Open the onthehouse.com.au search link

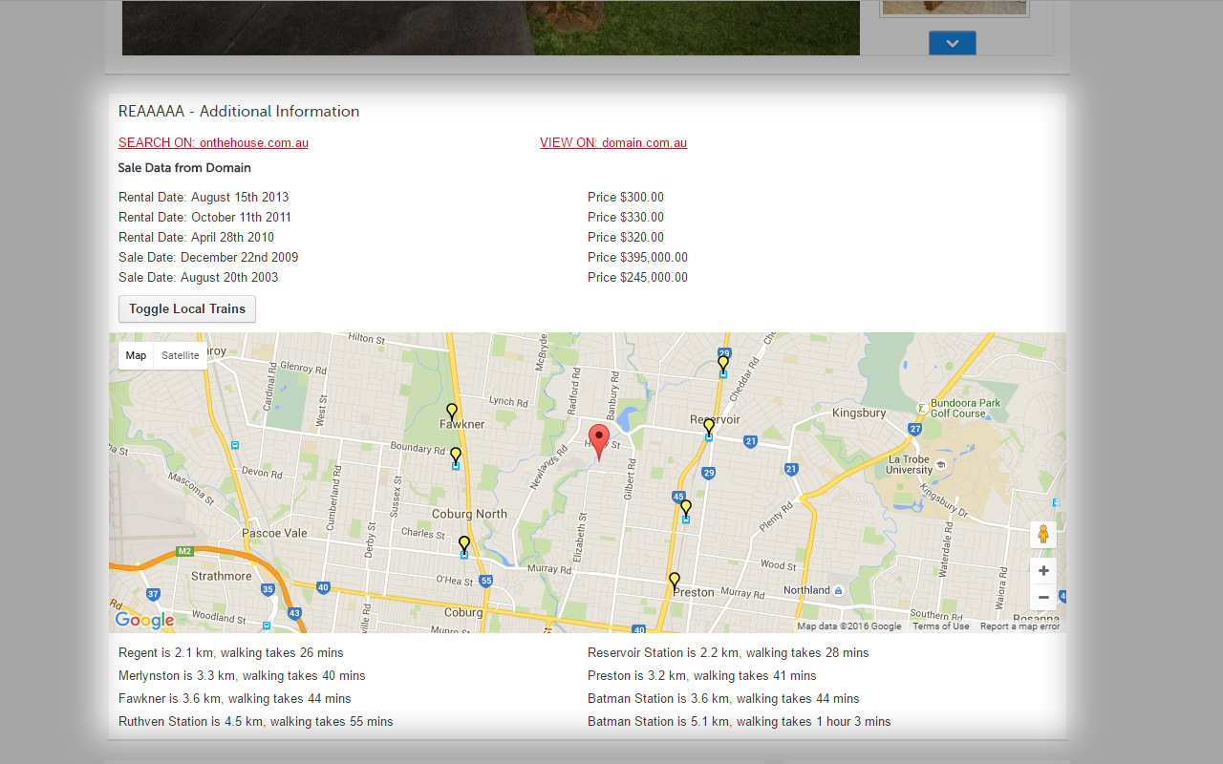(213, 143)
